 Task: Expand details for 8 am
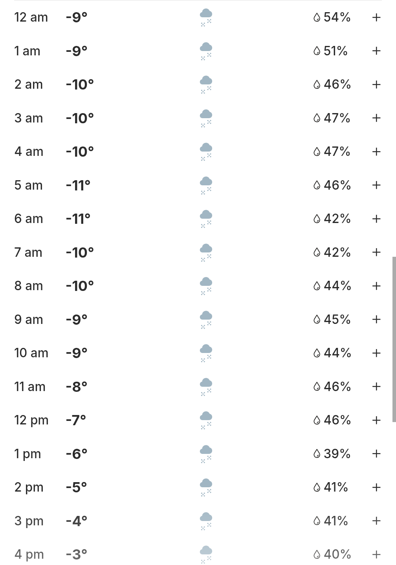click(376, 286)
